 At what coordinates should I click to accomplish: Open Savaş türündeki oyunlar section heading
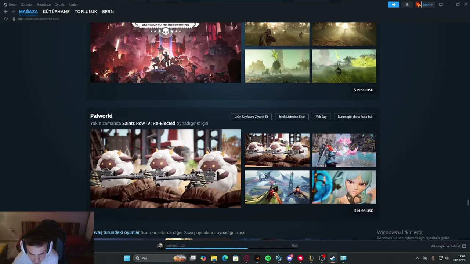(x=117, y=232)
